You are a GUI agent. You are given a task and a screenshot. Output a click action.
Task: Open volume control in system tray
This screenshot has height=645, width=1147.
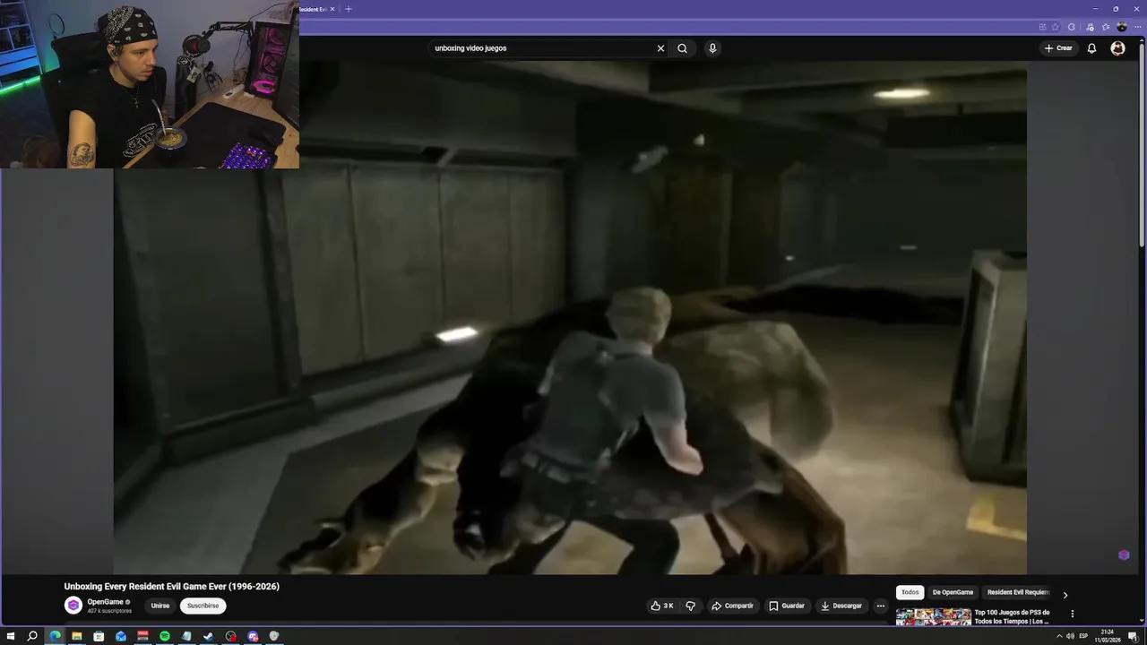1070,636
